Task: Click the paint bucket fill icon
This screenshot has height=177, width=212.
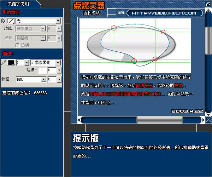Action: (4, 21)
